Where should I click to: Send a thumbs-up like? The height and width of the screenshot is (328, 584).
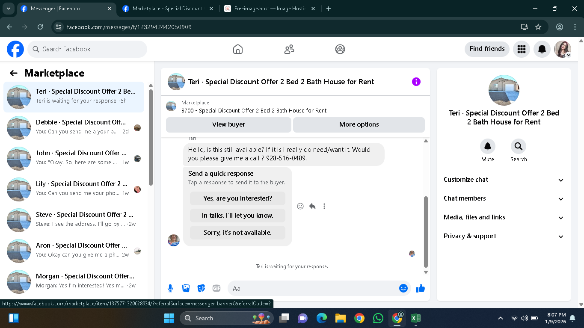[x=421, y=289]
